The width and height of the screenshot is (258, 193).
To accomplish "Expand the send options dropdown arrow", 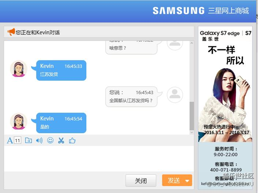I will coord(187,181).
